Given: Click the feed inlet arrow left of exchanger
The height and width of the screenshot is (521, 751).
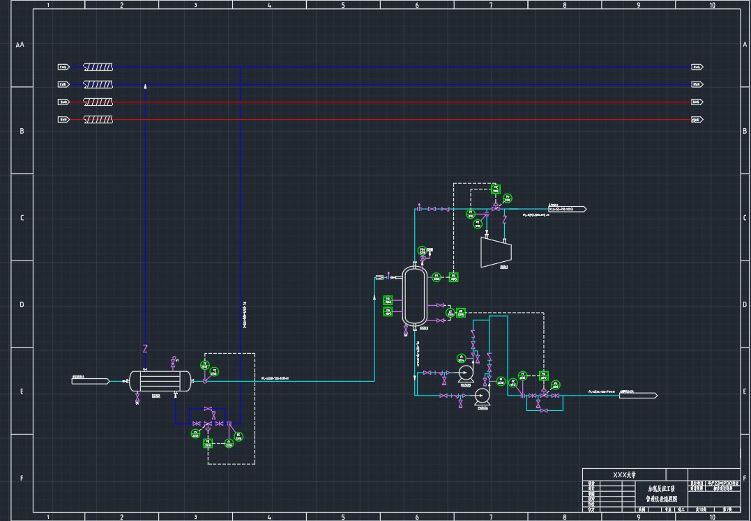Looking at the screenshot, I should [x=91, y=380].
